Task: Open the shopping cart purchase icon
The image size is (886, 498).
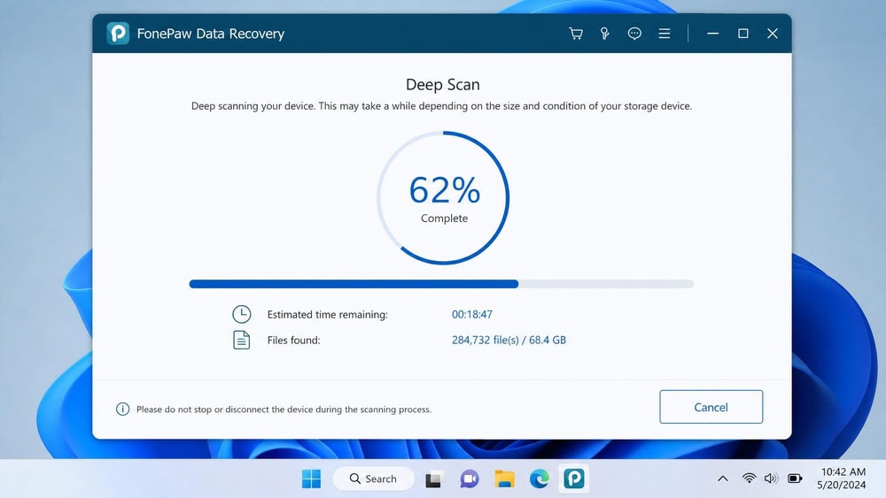Action: [x=575, y=34]
